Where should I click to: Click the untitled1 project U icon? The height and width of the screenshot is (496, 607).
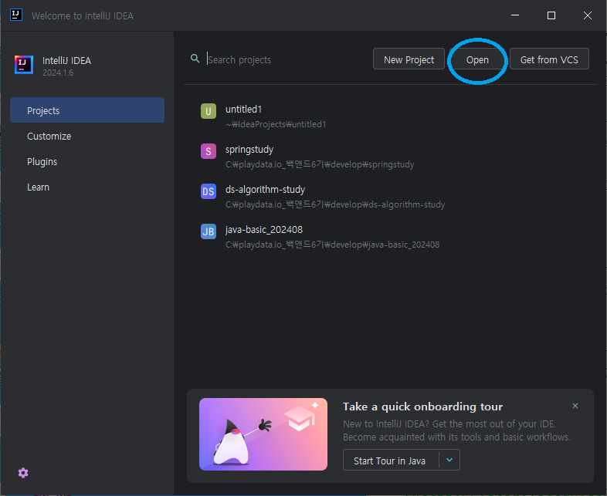tap(209, 111)
